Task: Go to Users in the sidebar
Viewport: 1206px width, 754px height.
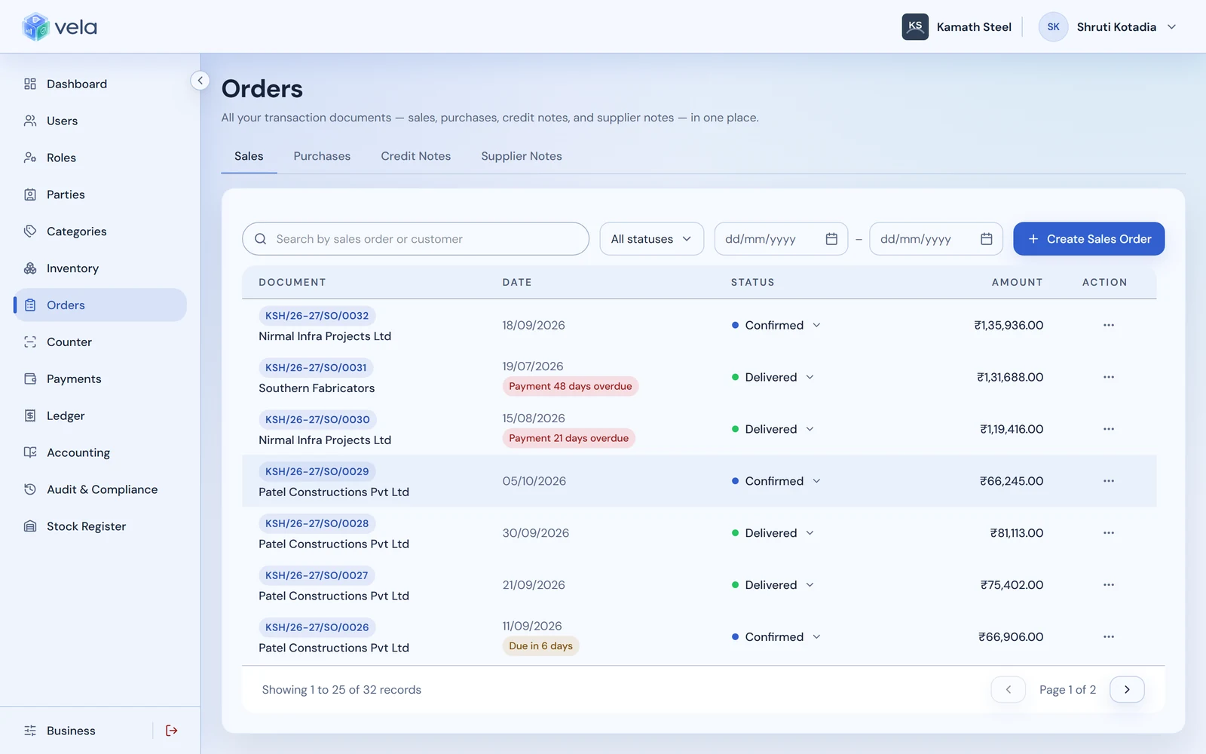Action: [x=99, y=121]
